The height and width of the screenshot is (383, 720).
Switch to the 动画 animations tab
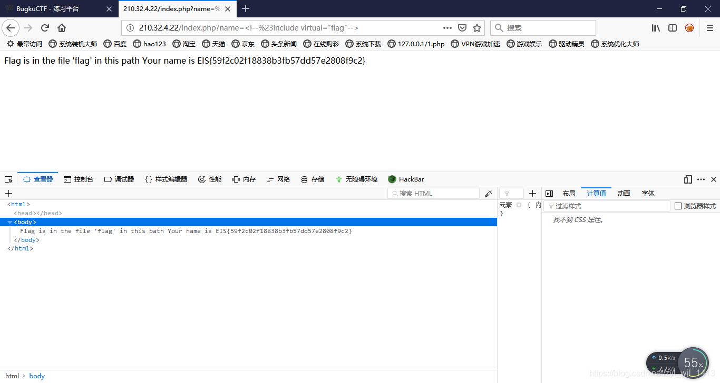tap(624, 194)
